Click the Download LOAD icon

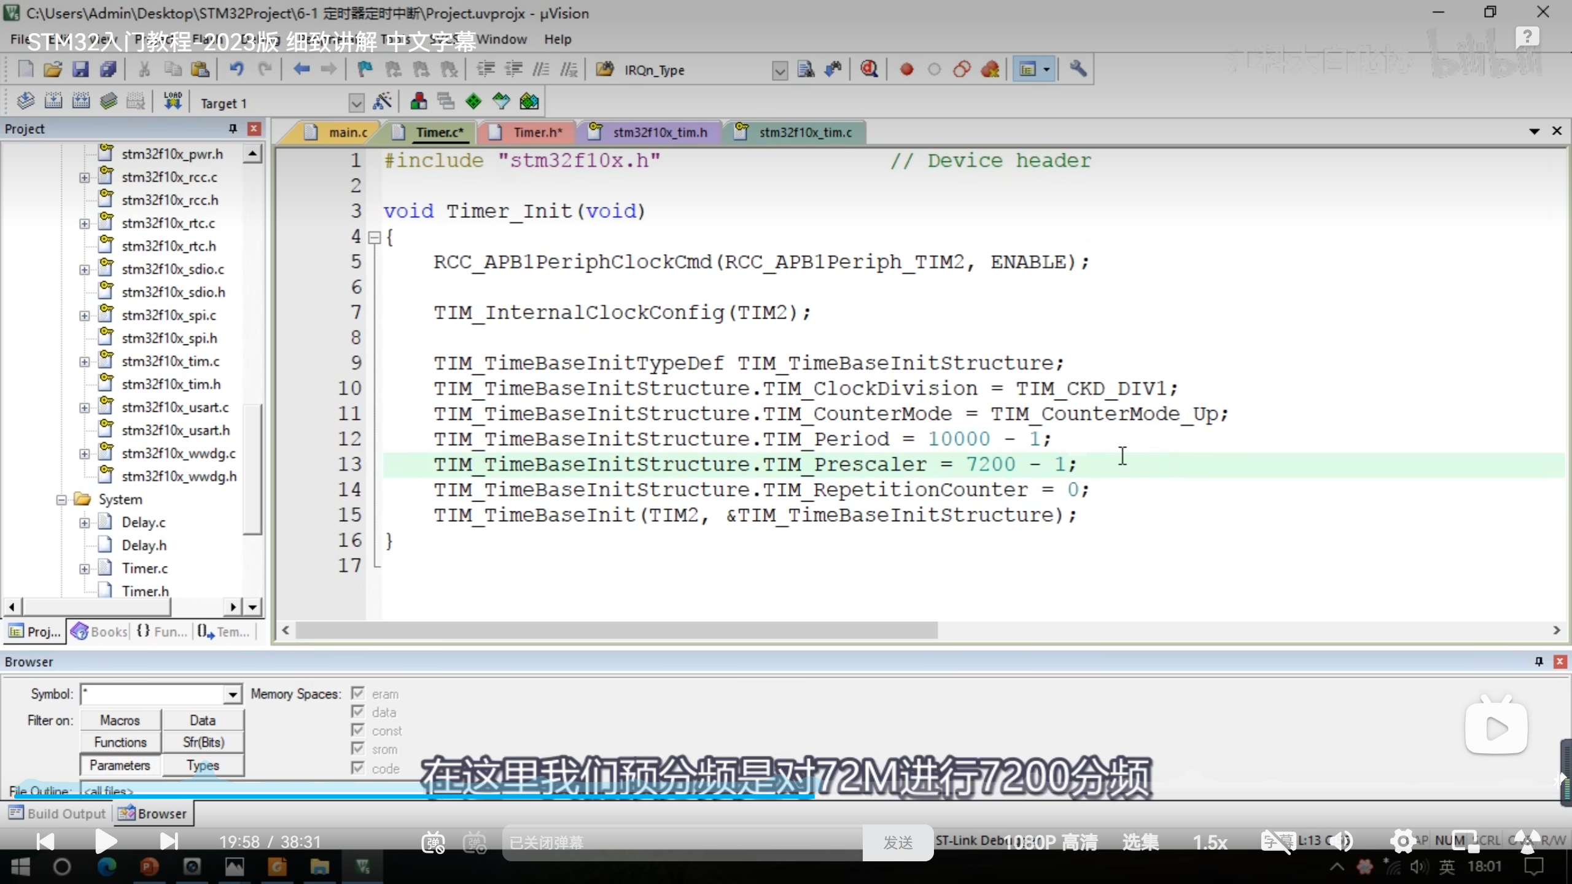pyautogui.click(x=173, y=102)
